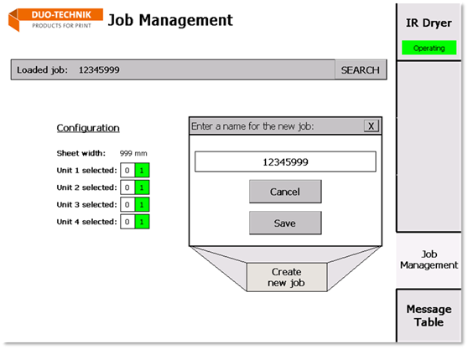468x349 pixels.
Task: Switch to the Job Management tab
Action: tap(429, 259)
